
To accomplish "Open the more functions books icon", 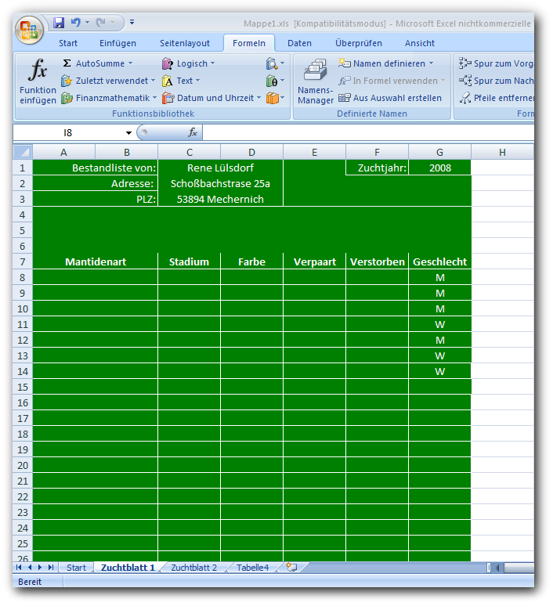I will click(275, 98).
